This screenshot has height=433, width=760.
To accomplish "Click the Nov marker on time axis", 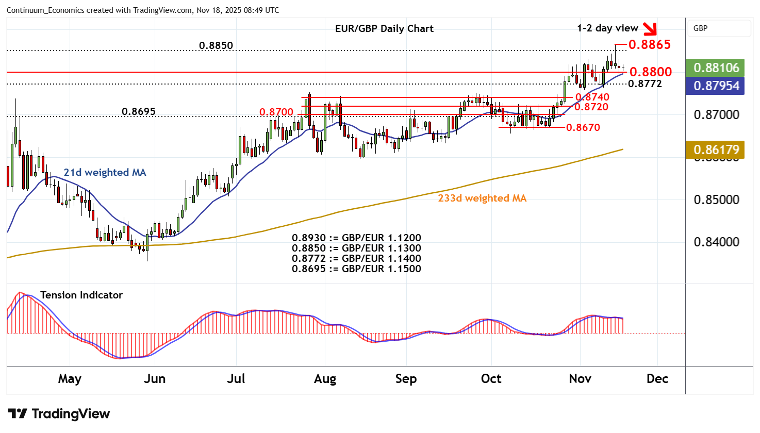I will (x=580, y=379).
